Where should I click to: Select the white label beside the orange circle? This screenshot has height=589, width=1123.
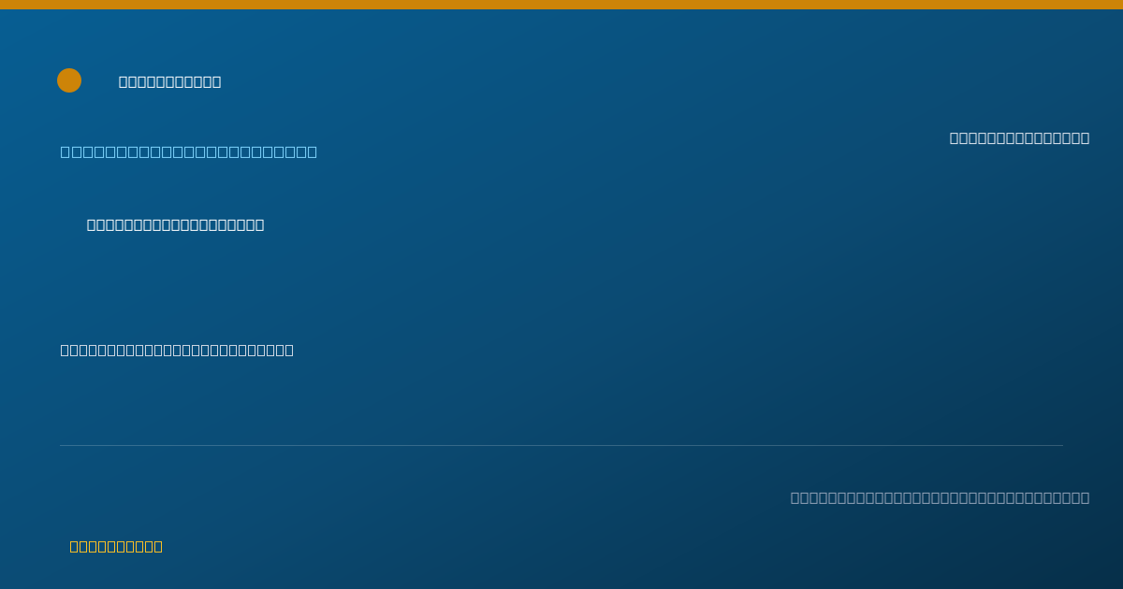169,82
